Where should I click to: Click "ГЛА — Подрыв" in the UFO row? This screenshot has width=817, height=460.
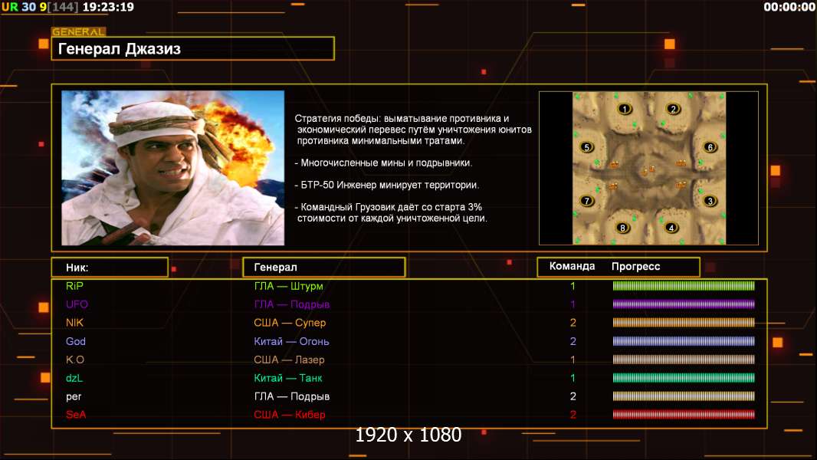pos(292,304)
